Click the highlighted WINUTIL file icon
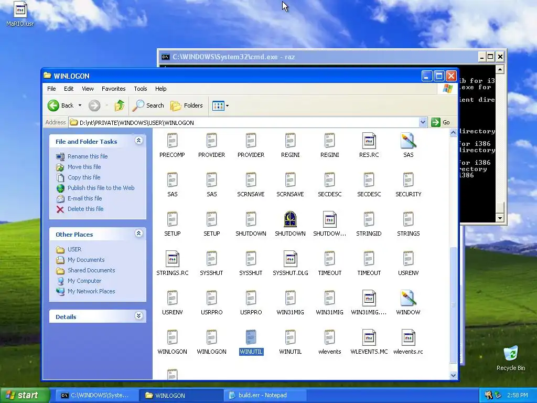This screenshot has width=537, height=403. pyautogui.click(x=251, y=337)
